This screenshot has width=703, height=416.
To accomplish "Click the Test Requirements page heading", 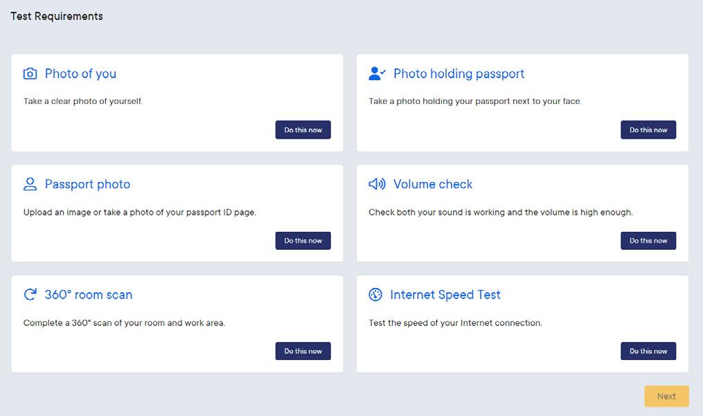I will (57, 16).
